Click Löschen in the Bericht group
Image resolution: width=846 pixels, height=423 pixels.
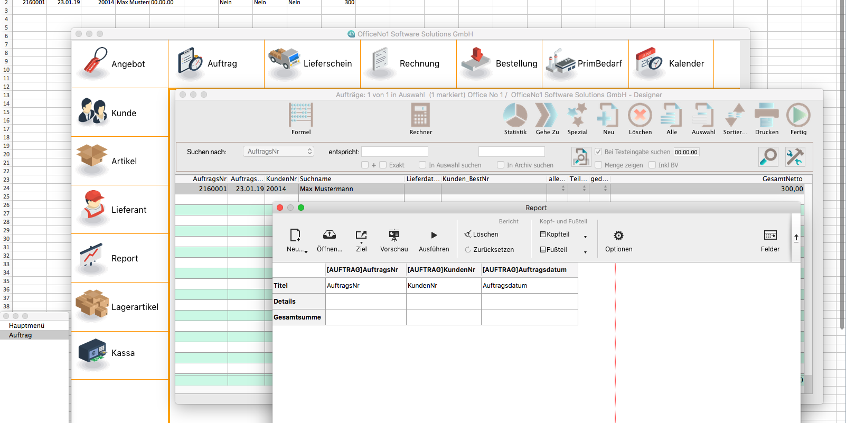(x=481, y=234)
